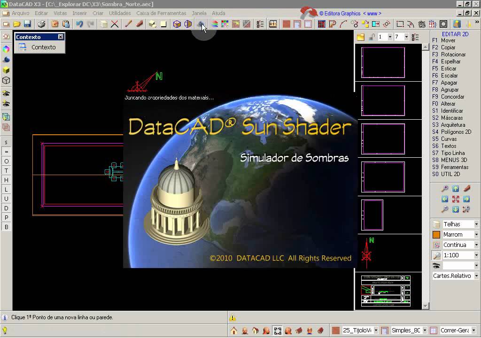481x338 pixels.
Task: Click the color wheel icon in left sidebar
Action: coord(6,49)
